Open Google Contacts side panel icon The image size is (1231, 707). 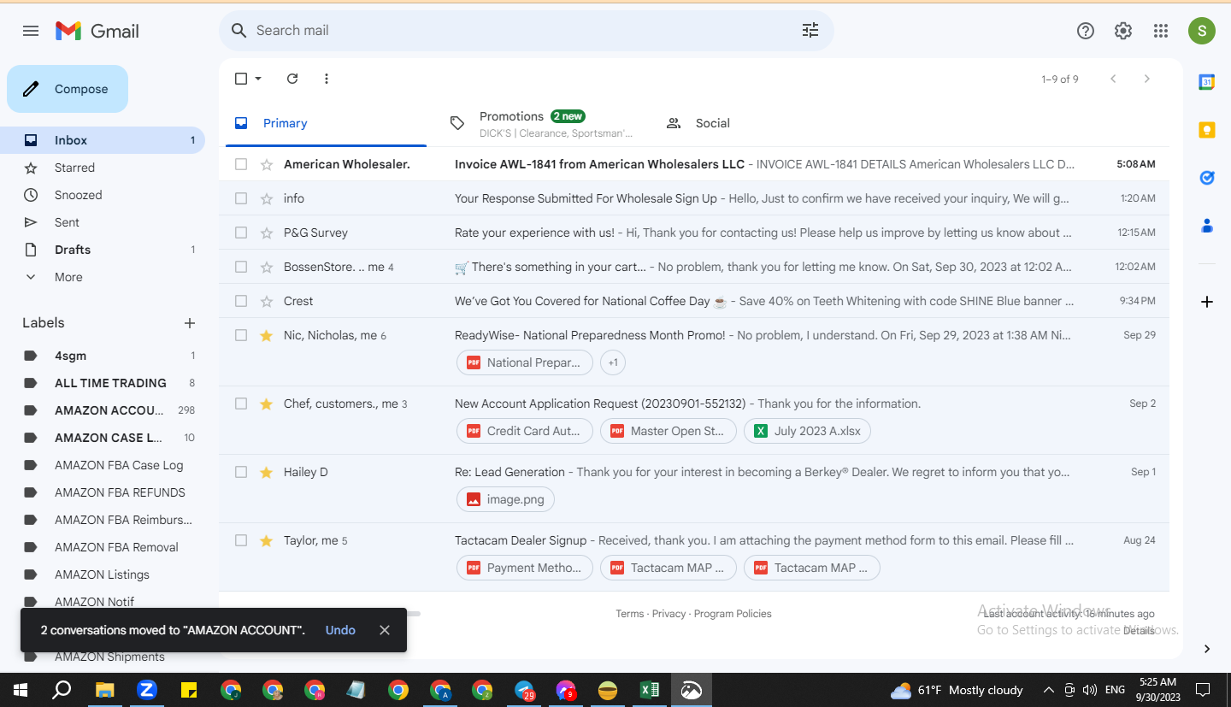(x=1207, y=226)
